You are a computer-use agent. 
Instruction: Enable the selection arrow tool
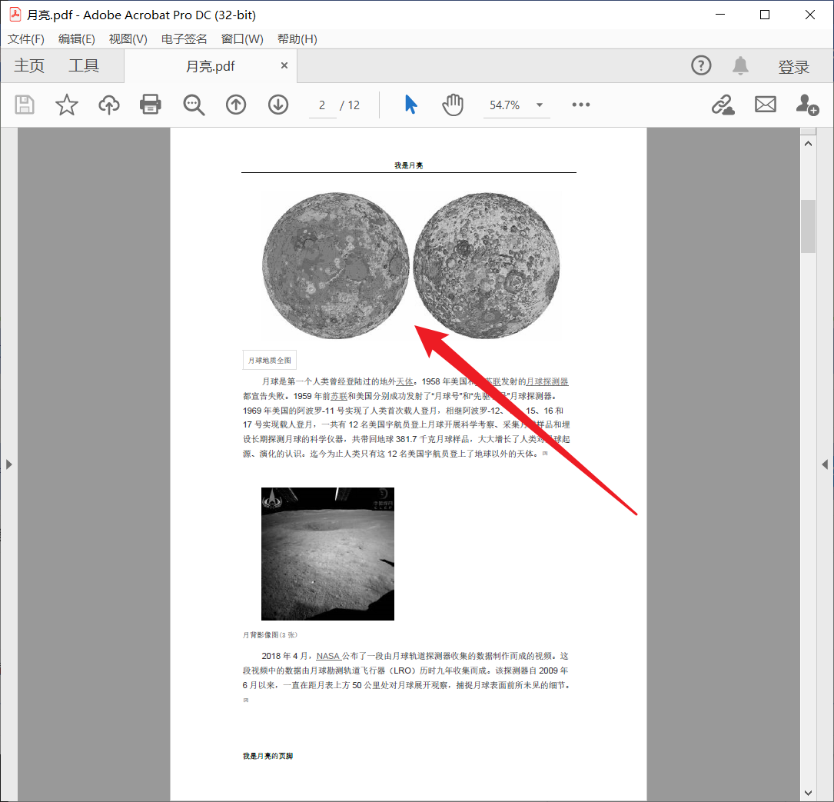point(410,105)
